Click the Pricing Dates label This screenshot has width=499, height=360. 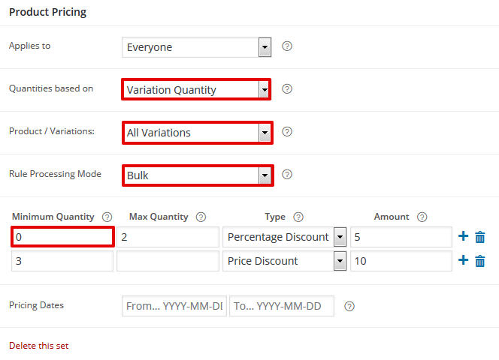36,305
